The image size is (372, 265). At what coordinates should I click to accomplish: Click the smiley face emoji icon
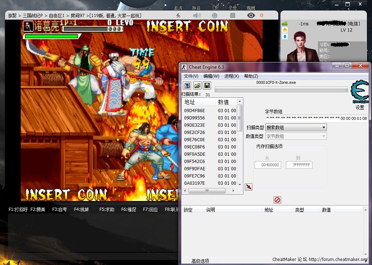click(x=215, y=16)
